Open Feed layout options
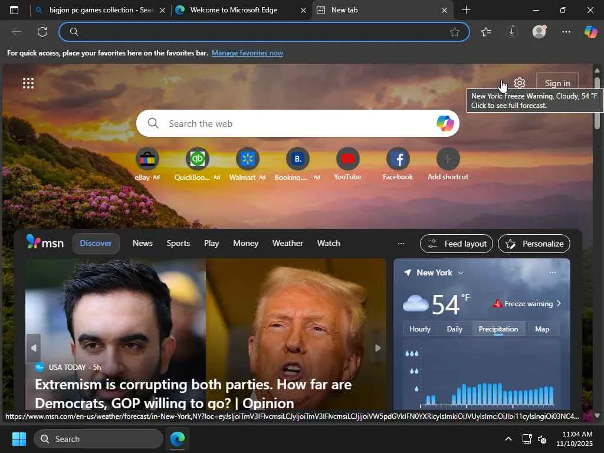Image resolution: width=604 pixels, height=453 pixels. click(457, 244)
